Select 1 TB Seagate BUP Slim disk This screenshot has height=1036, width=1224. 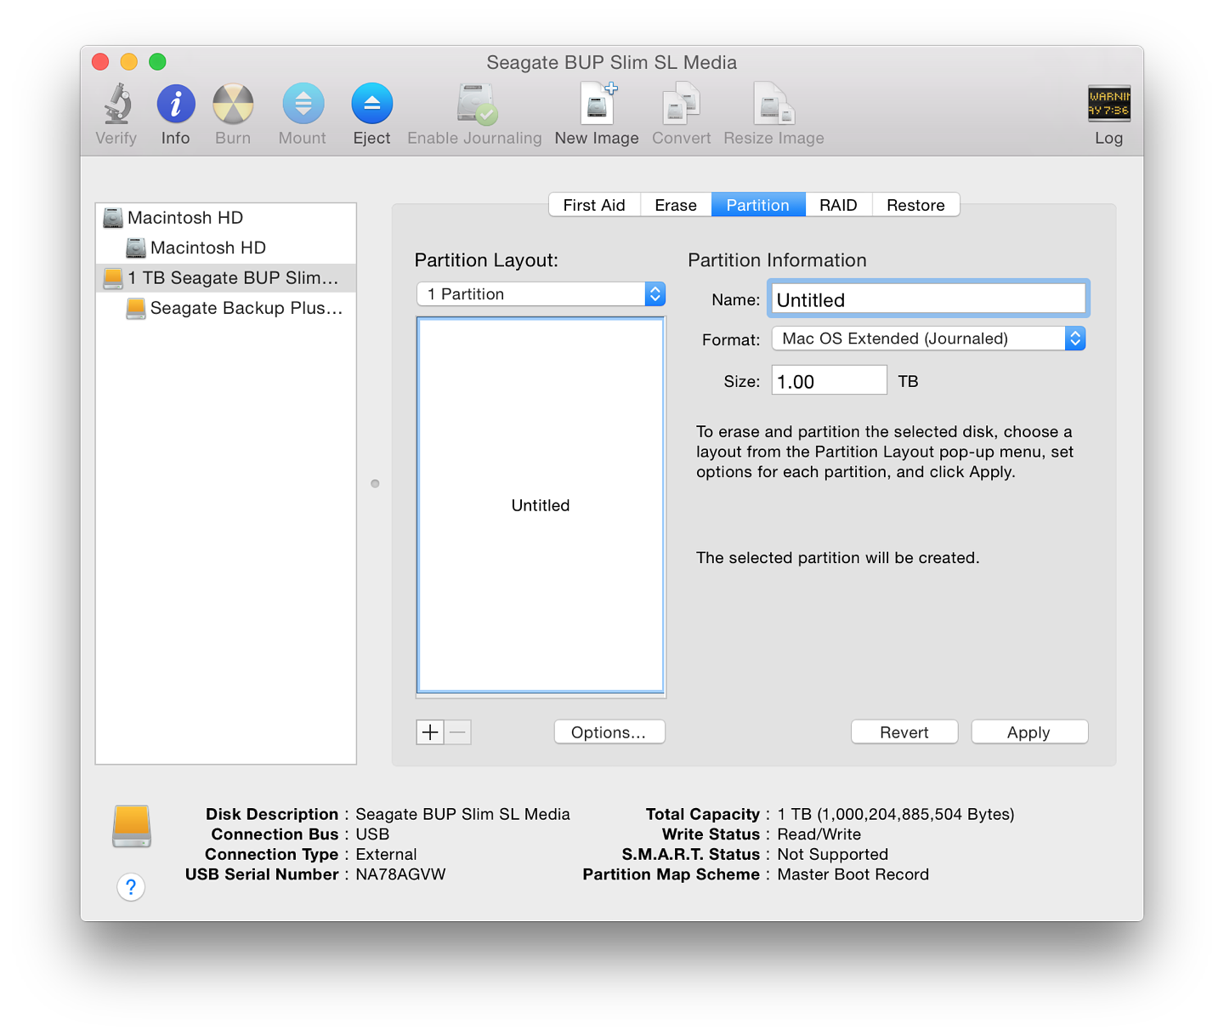point(225,278)
